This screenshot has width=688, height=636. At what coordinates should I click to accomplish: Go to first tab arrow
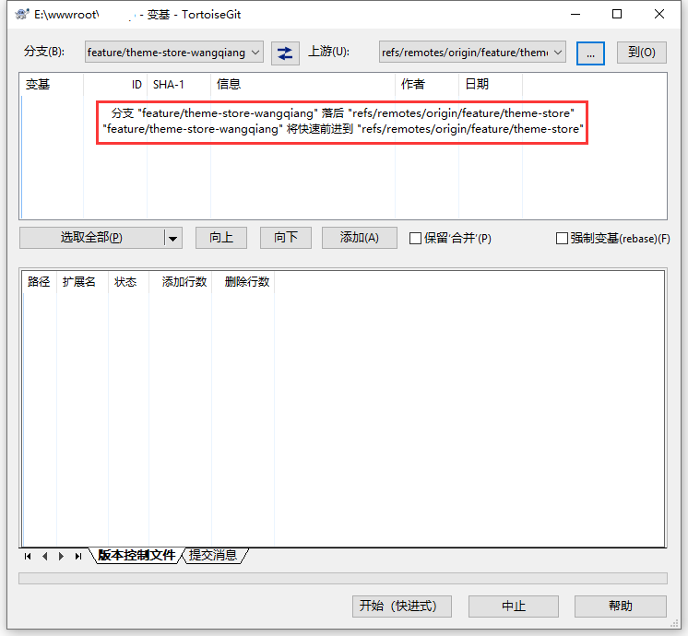click(x=28, y=556)
